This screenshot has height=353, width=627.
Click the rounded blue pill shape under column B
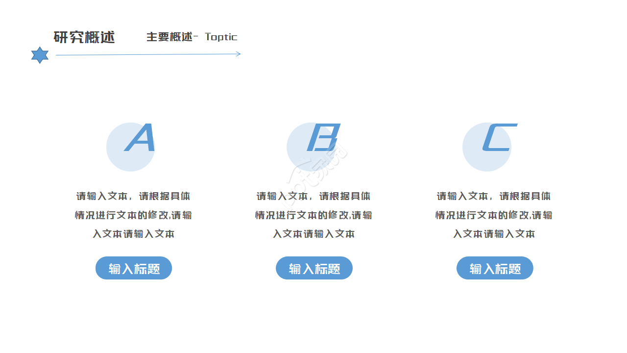tap(314, 268)
